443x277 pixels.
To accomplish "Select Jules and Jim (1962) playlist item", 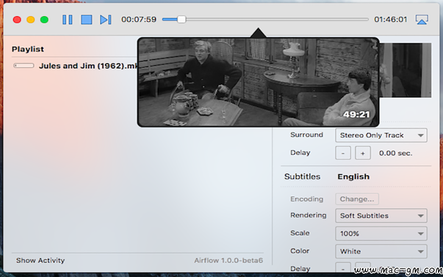I will (x=88, y=66).
